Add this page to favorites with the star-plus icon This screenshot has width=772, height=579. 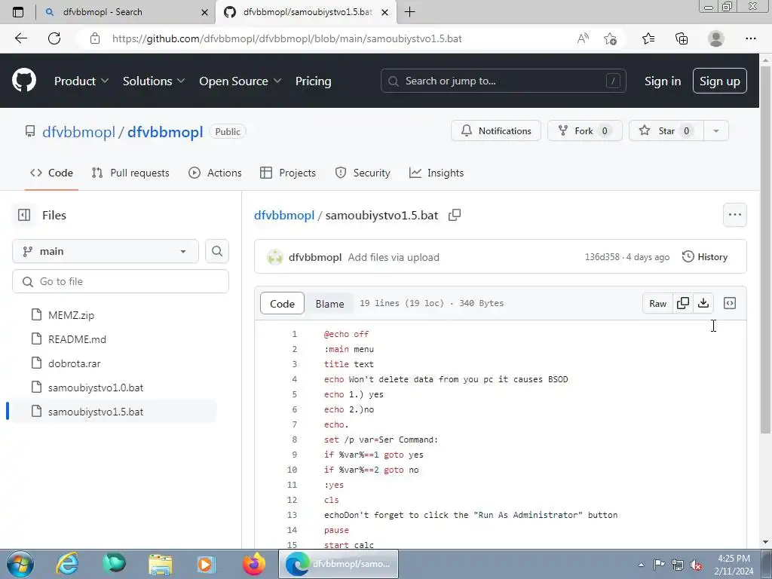(610, 38)
